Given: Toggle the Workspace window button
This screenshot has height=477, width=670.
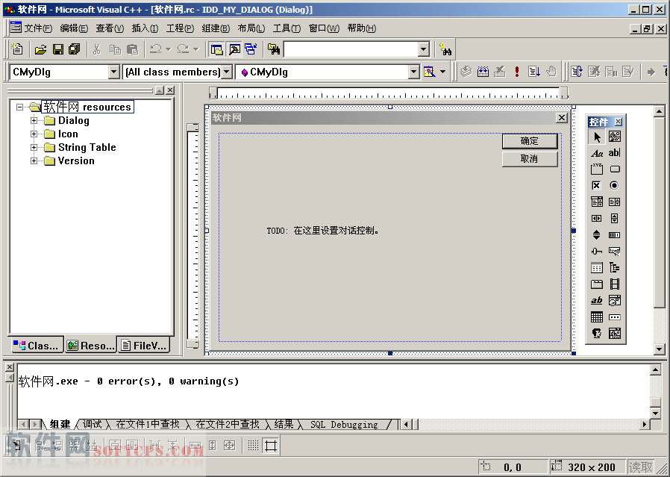Looking at the screenshot, I should (x=216, y=49).
